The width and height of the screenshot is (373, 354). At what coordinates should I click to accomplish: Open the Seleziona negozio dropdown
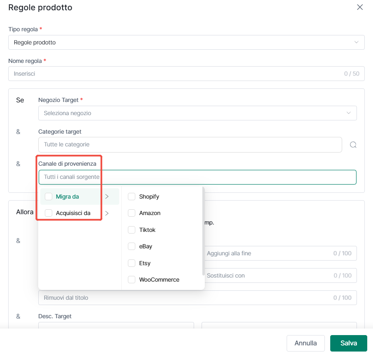pyautogui.click(x=197, y=113)
